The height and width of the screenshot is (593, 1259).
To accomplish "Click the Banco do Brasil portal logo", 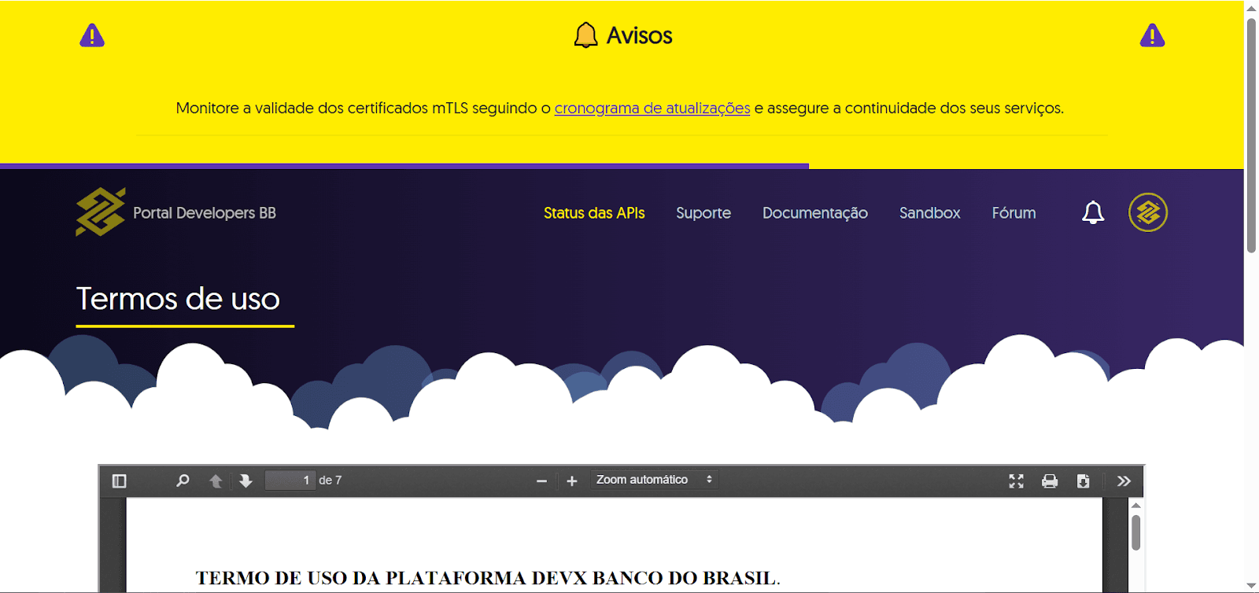I will tap(100, 212).
